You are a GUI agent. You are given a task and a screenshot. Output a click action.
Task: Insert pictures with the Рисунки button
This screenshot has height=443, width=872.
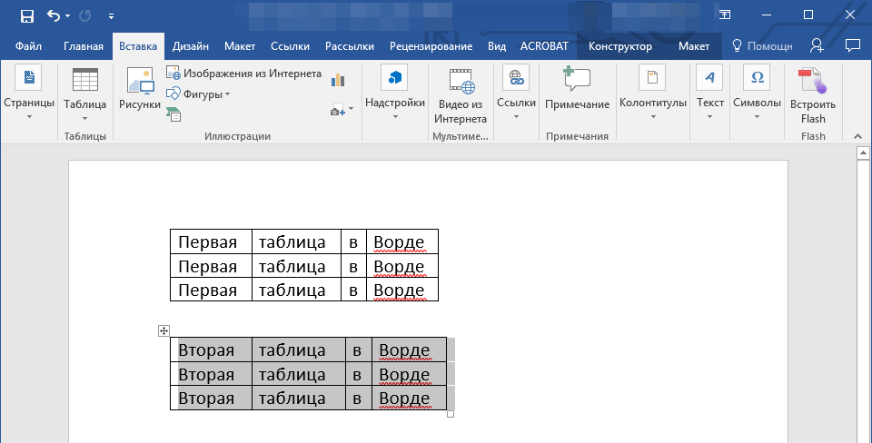click(x=139, y=90)
